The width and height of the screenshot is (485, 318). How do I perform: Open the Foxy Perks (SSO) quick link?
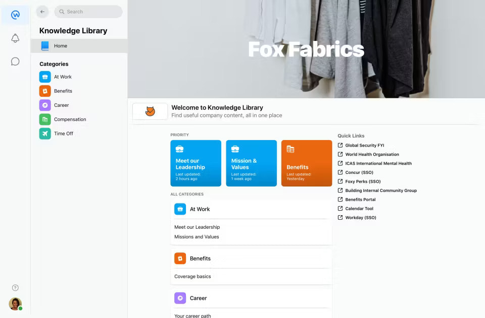coord(361,181)
